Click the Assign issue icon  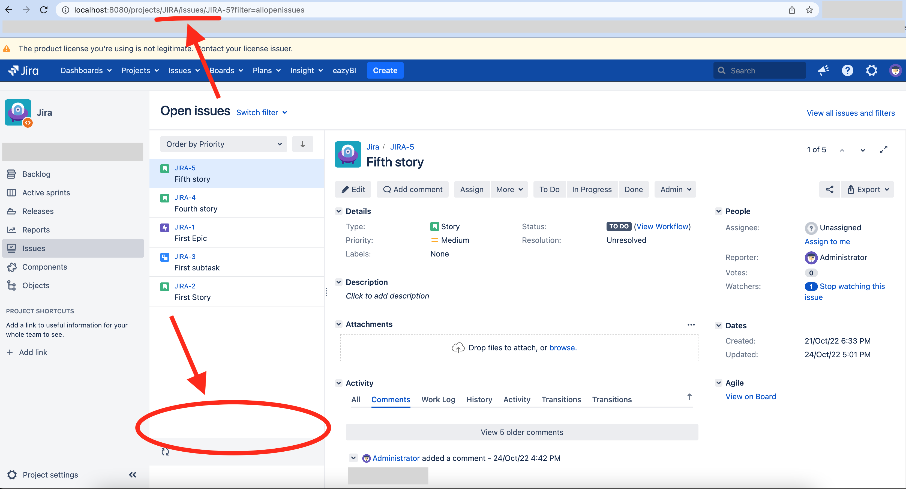coord(471,189)
